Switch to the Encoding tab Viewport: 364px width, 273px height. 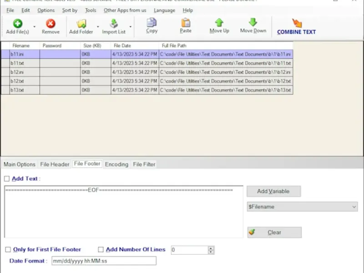click(116, 164)
